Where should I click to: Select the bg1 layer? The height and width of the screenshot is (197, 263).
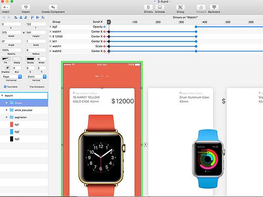[x=24, y=124]
